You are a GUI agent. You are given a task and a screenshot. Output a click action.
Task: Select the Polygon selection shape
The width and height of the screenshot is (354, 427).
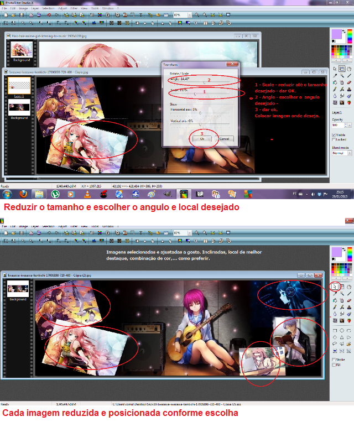tap(342, 344)
